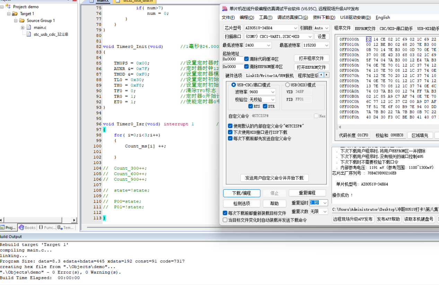Enable 当目标文件变化时自动装载 checkbox
Image resolution: width=439 pixels, height=285 pixels.
coord(225,220)
